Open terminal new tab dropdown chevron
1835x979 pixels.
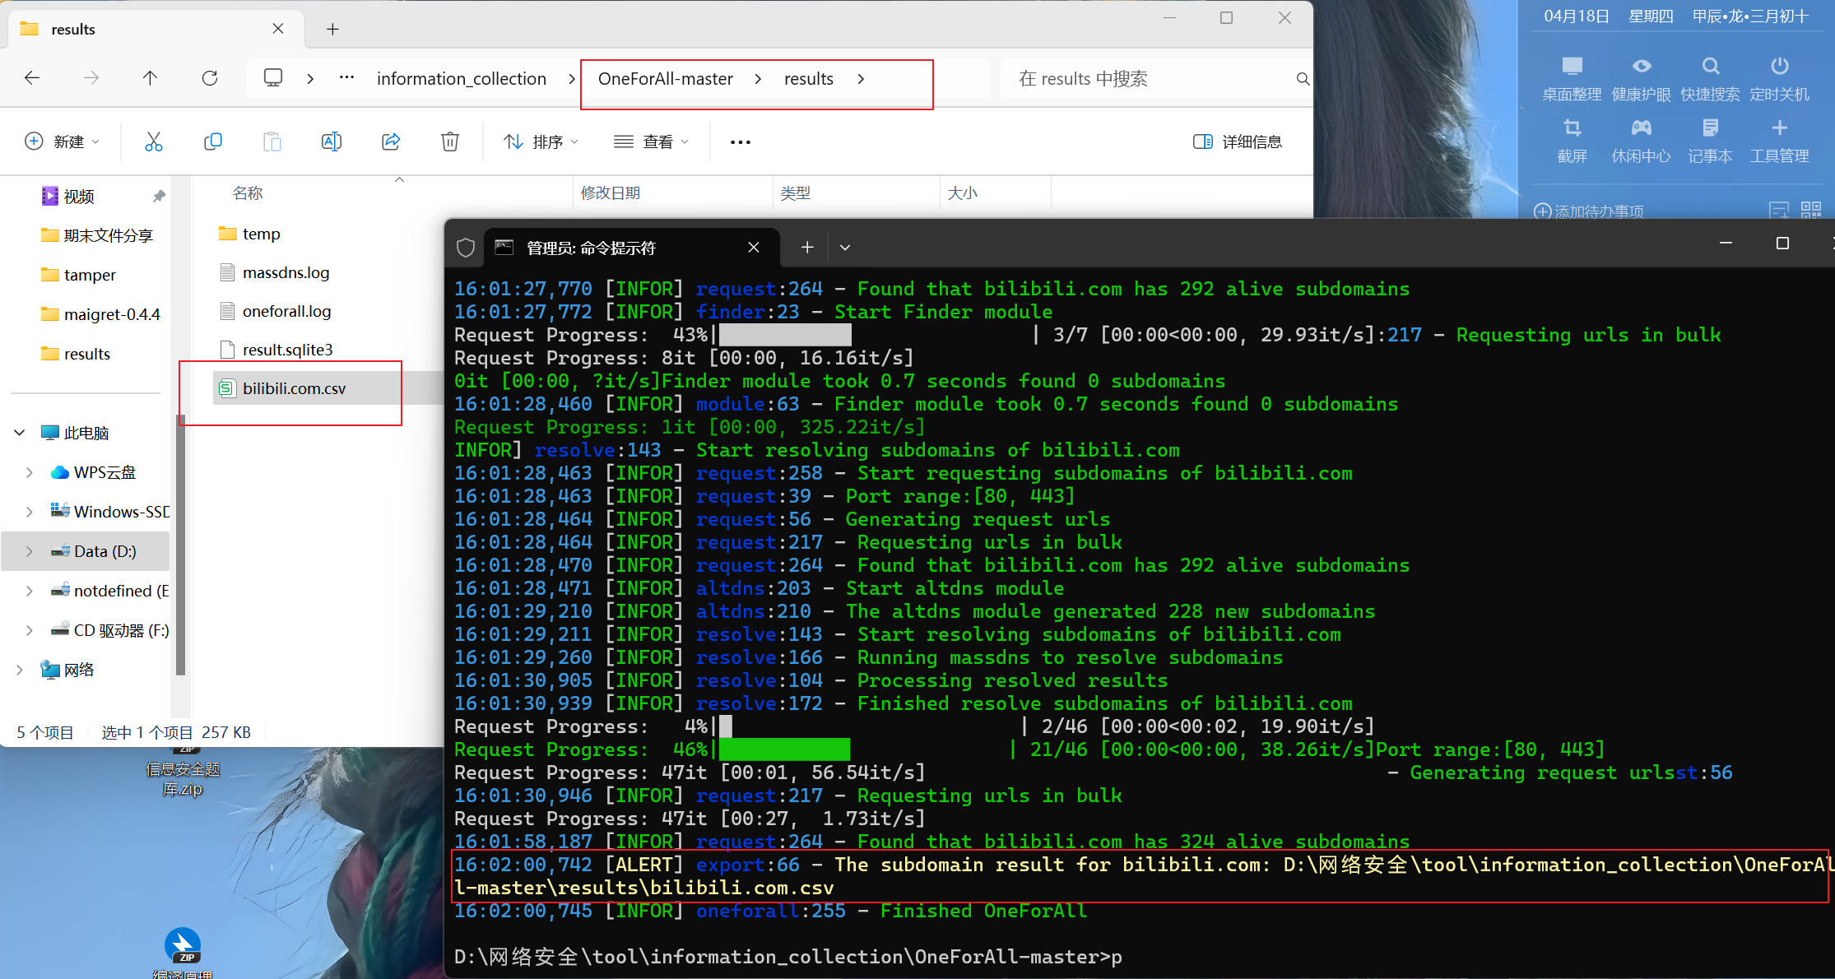click(x=844, y=247)
